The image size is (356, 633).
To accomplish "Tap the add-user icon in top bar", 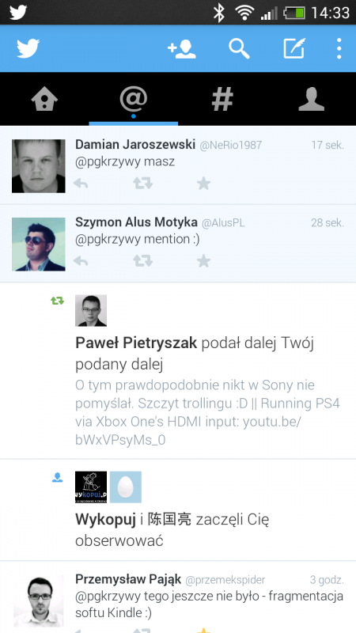I will click(x=182, y=49).
